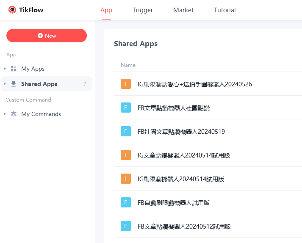Click orange I icon for IG刷限動機器人20240514試用版
Image resolution: width=302 pixels, height=243 pixels.
coord(126,179)
